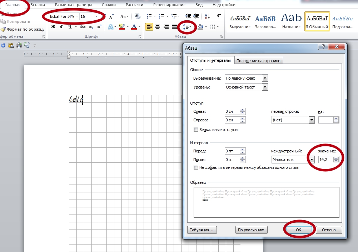Click the Format Painter brush icon
Screen dimensions: 358x252
click(x=3, y=29)
